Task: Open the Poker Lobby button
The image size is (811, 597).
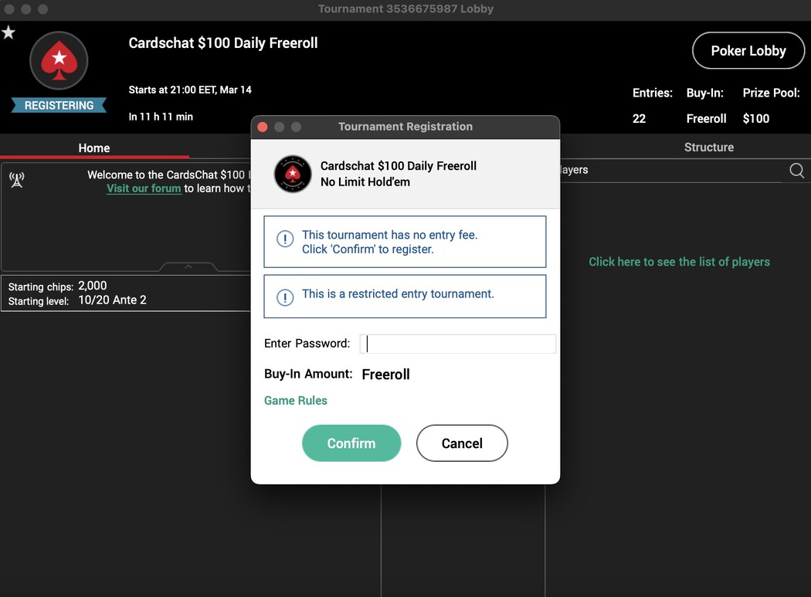Action: pyautogui.click(x=748, y=51)
